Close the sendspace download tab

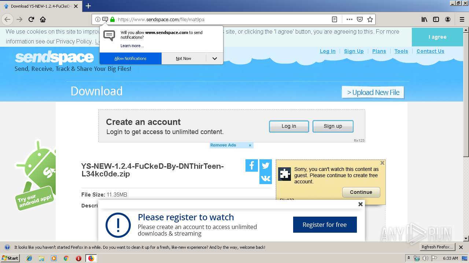[x=76, y=6]
